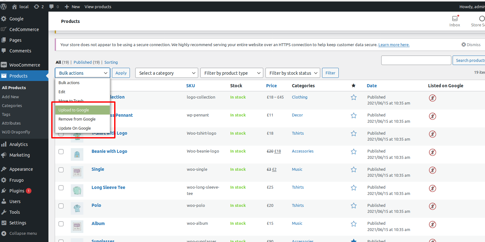This screenshot has width=485, height=242.
Task: Open the comments bubble in the top admin bar
Action: [x=54, y=7]
